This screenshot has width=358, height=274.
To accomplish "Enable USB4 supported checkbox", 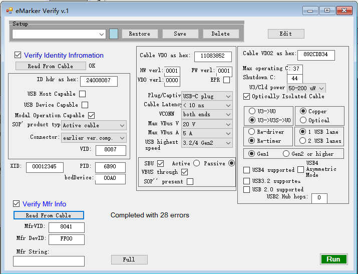I will point(246,170).
